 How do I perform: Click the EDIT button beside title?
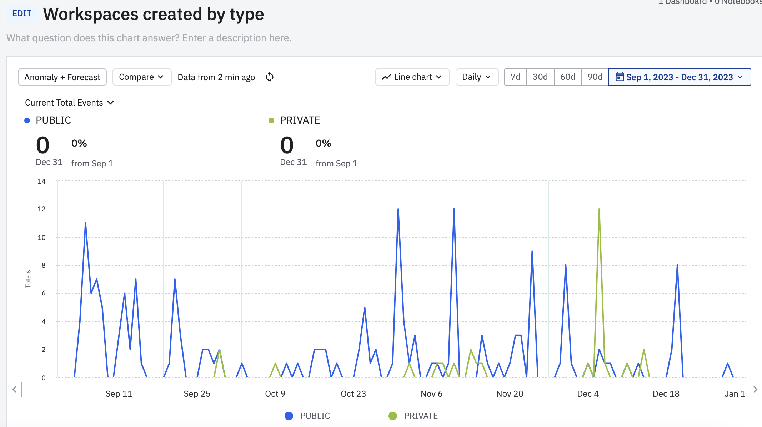coord(22,14)
